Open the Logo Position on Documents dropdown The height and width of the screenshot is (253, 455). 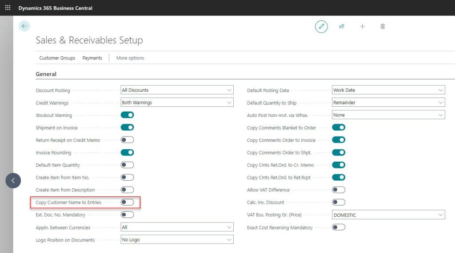click(177, 240)
